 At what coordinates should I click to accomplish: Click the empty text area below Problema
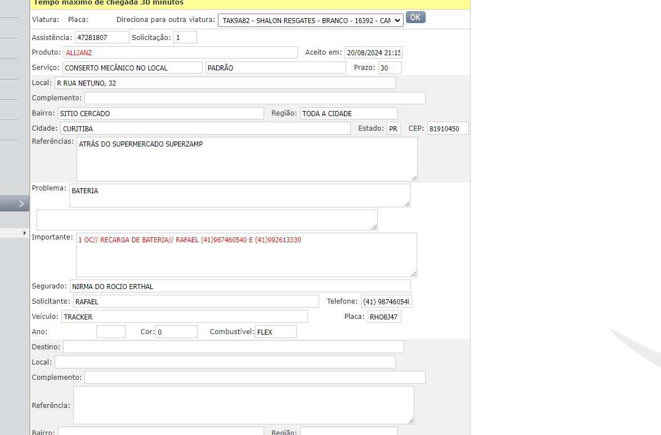[207, 220]
